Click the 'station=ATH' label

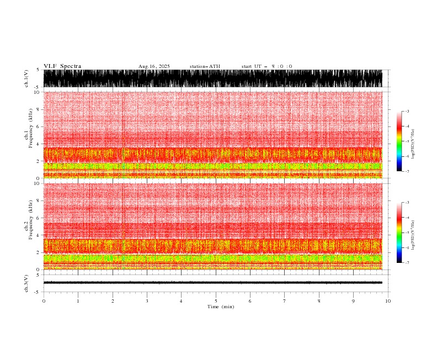point(205,66)
